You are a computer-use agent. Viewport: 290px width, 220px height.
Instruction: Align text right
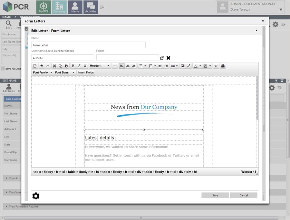(133, 66)
